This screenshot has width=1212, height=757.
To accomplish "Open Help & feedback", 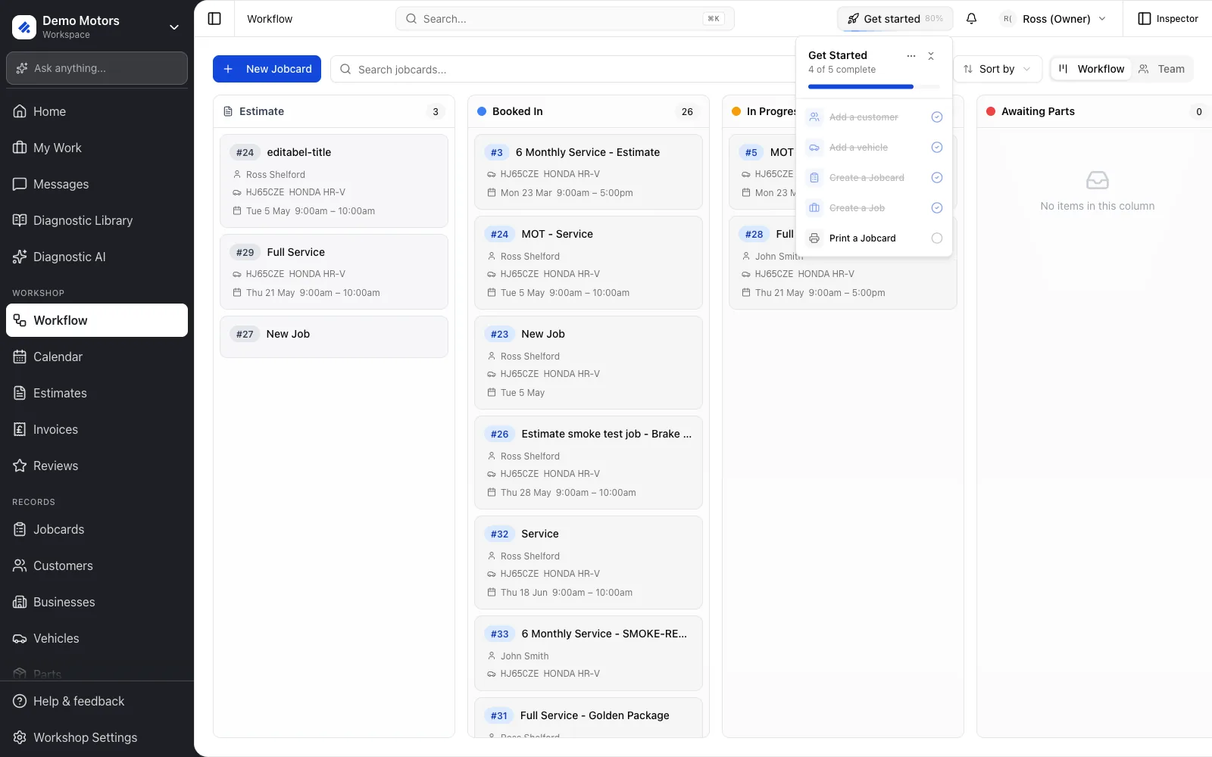I will pyautogui.click(x=97, y=701).
